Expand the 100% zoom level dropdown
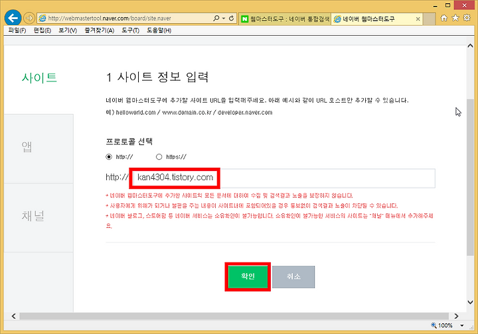 pyautogui.click(x=462, y=325)
